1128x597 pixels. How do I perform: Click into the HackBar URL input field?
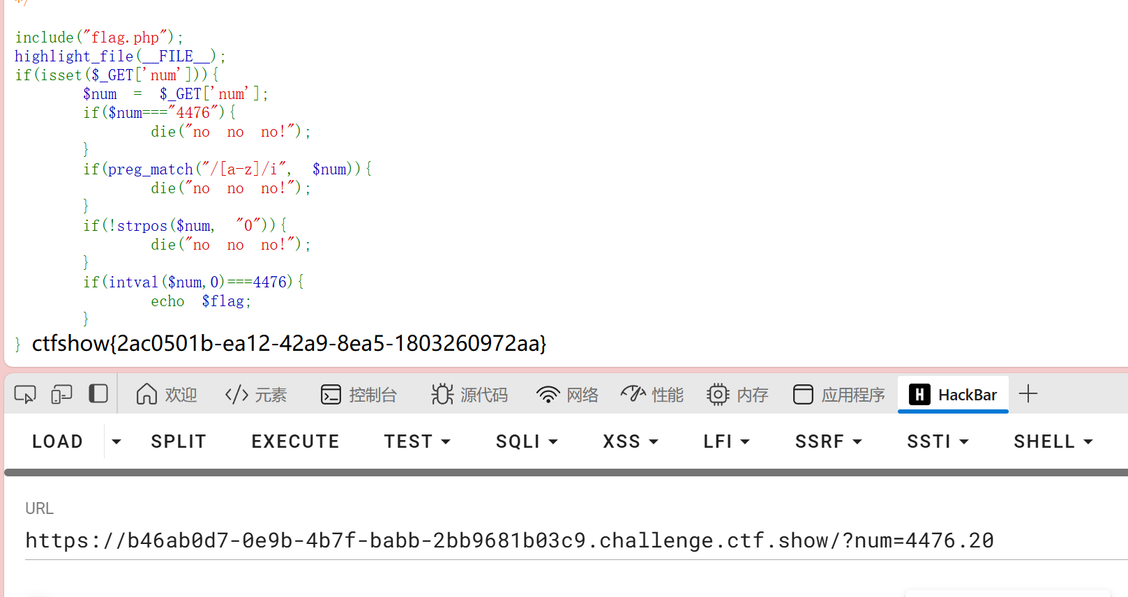point(558,541)
